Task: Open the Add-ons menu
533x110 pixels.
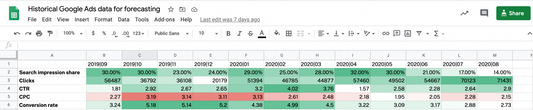Action: click(x=164, y=19)
